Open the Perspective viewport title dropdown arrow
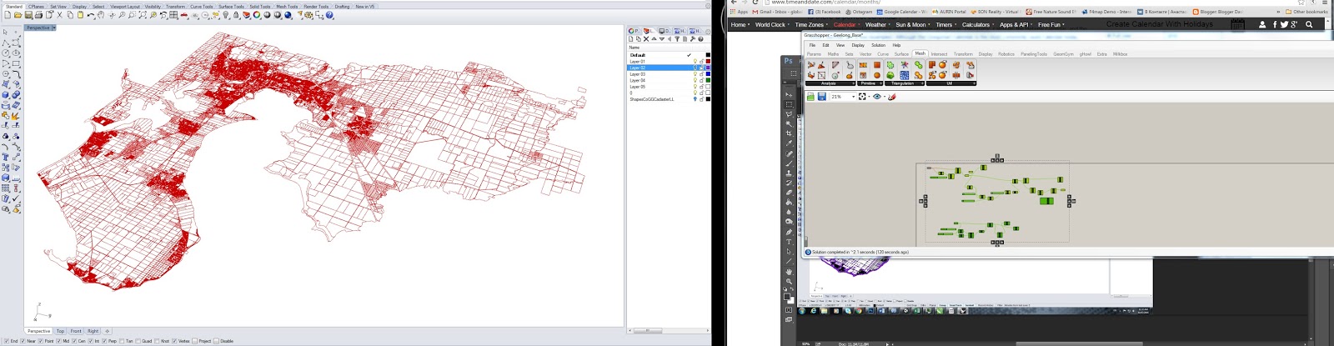 pos(54,28)
